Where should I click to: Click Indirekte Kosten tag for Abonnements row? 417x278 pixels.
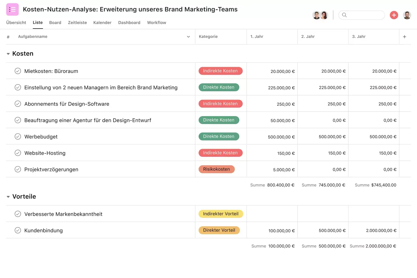220,104
